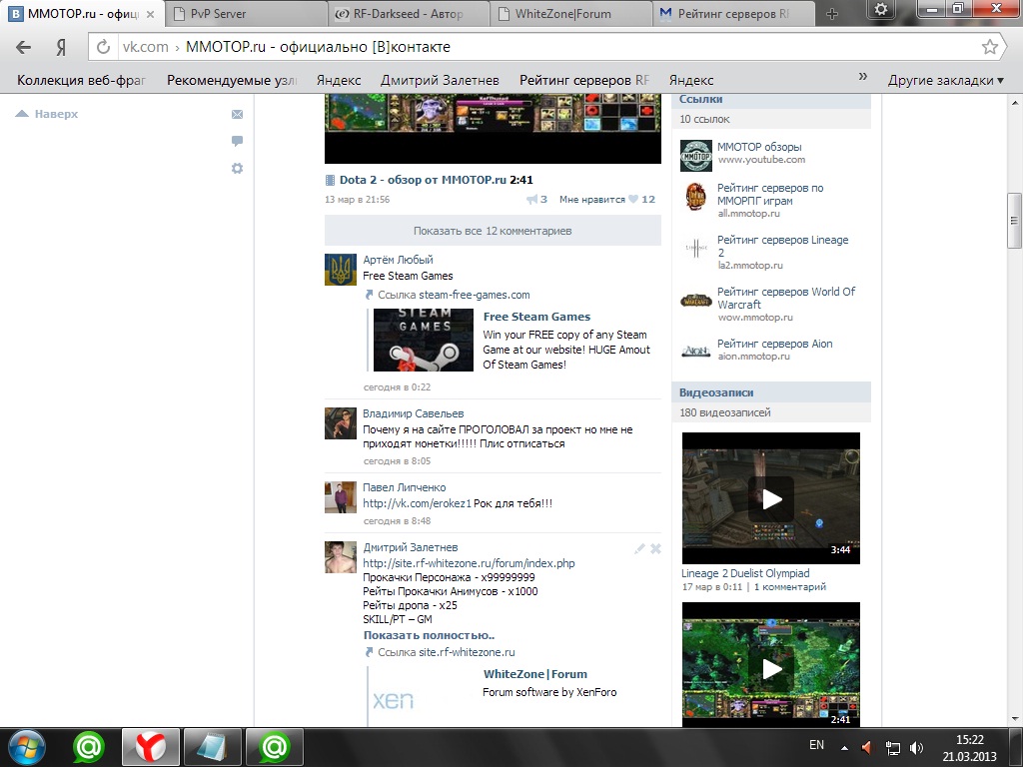Open Владимир Савельев profile link
The image size is (1023, 767).
click(x=413, y=413)
